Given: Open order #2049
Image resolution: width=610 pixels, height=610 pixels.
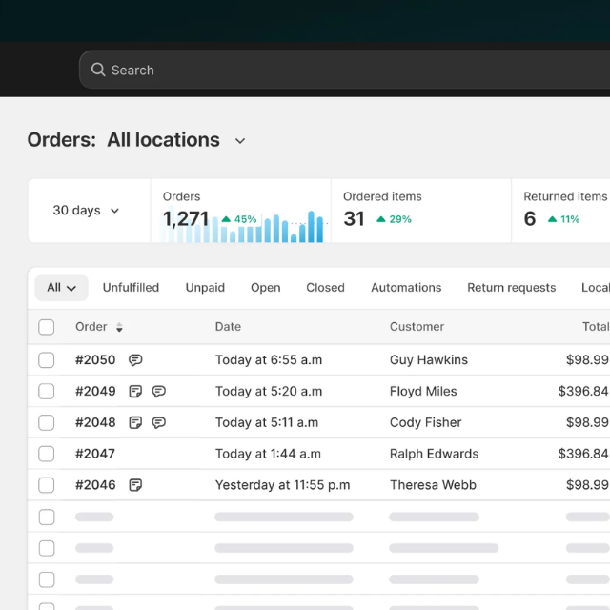Looking at the screenshot, I should 95,391.
